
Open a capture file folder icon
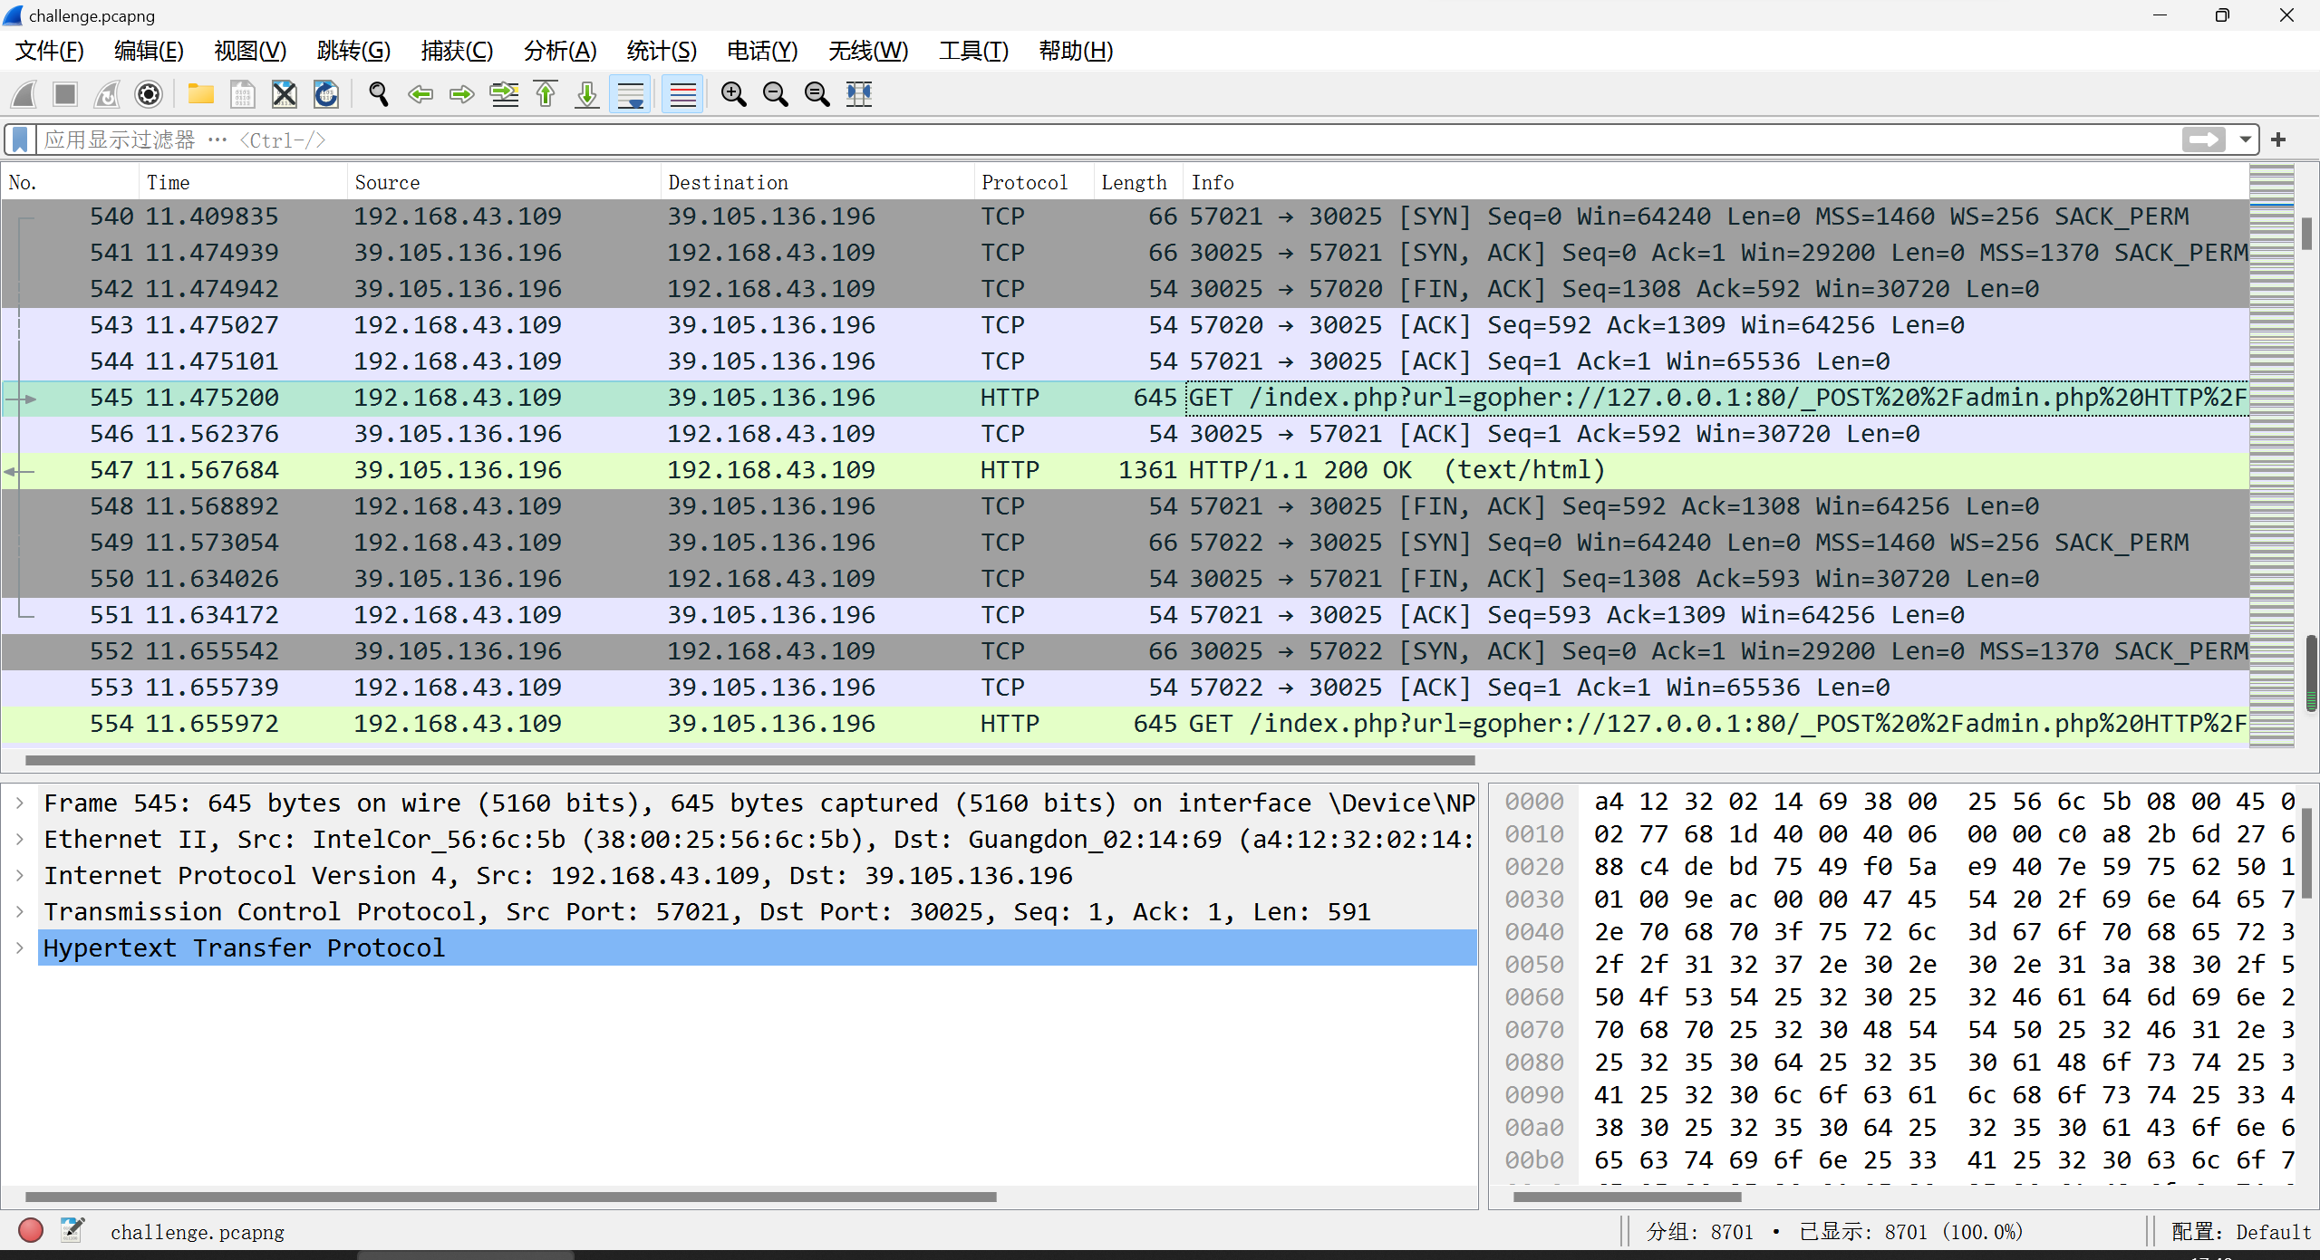(201, 94)
